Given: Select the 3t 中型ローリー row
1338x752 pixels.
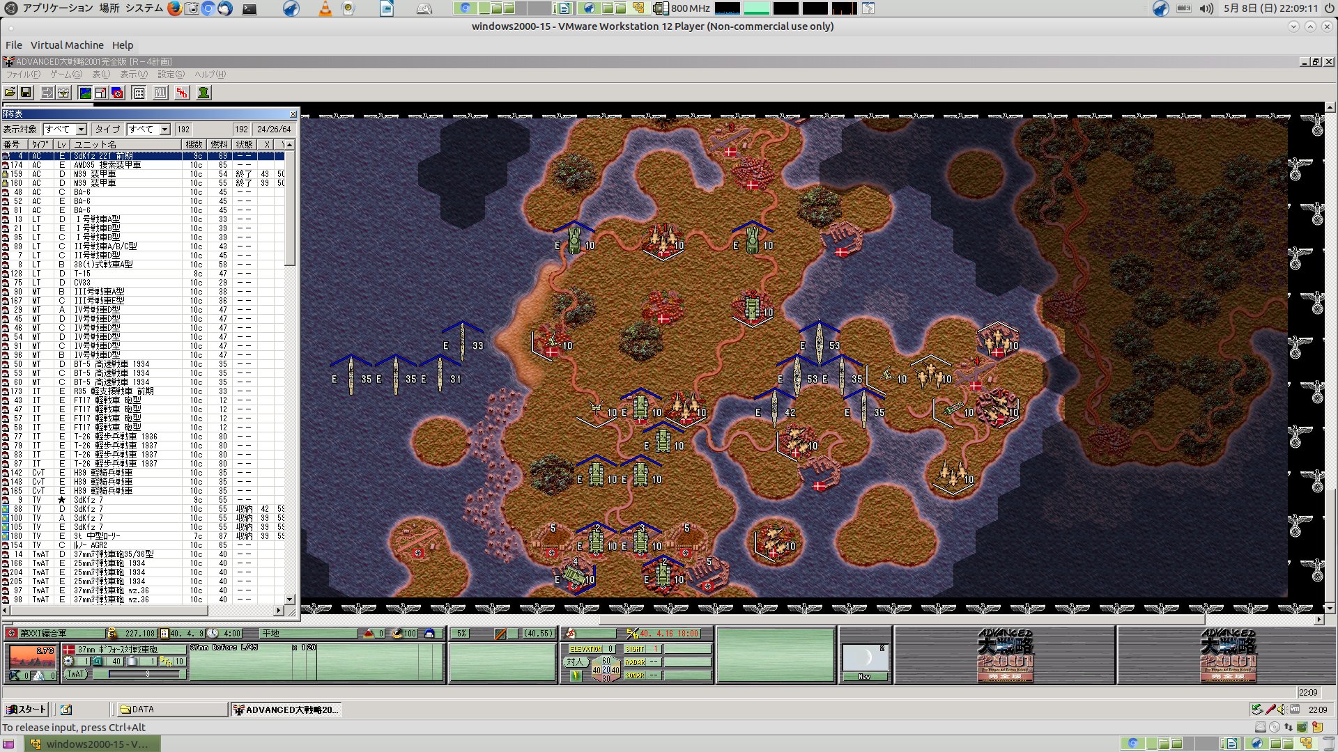Looking at the screenshot, I should point(144,536).
